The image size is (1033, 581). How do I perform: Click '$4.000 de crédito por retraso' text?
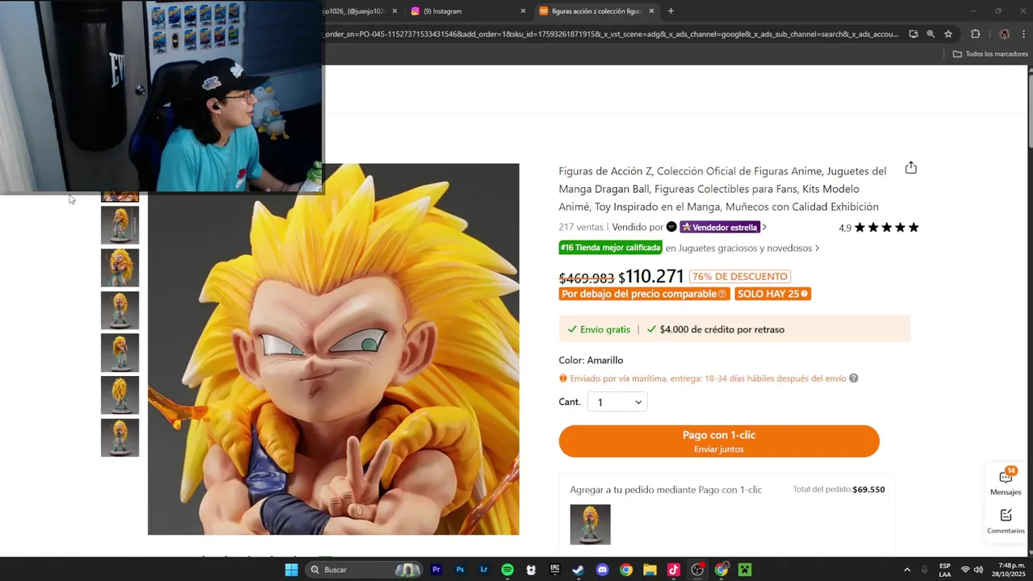pos(722,329)
